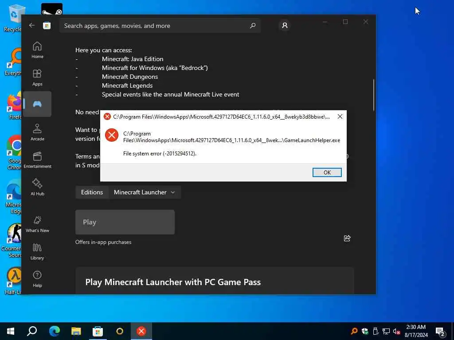Open the clock showing 2:30 AM
This screenshot has width=454, height=340.
tap(416, 331)
